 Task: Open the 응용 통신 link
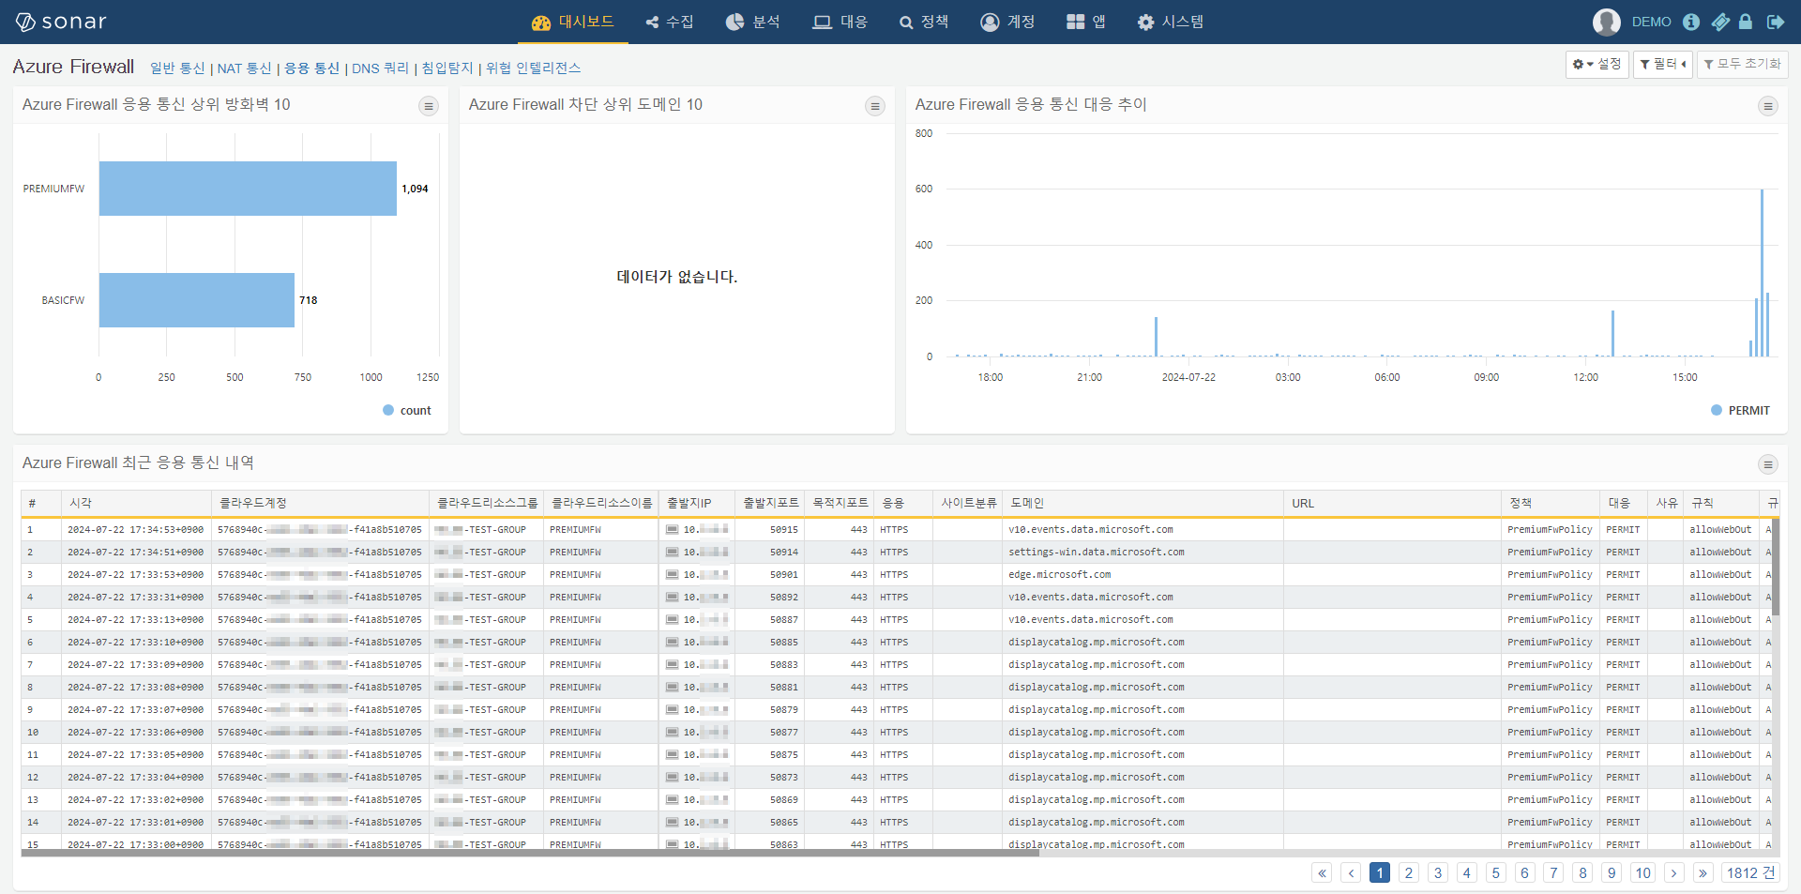point(311,68)
